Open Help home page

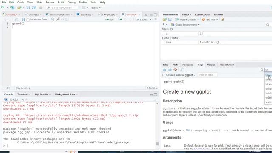[x=176, y=70]
